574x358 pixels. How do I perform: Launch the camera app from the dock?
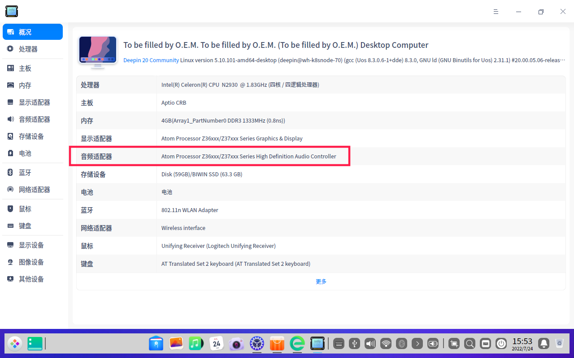236,344
